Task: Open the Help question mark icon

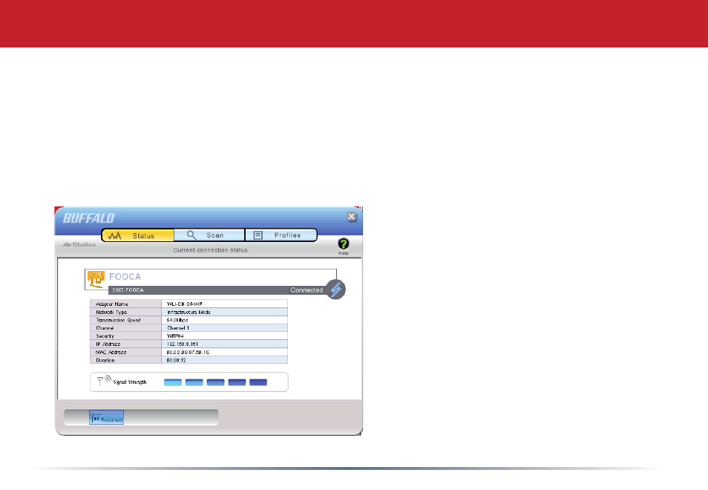Action: [343, 244]
